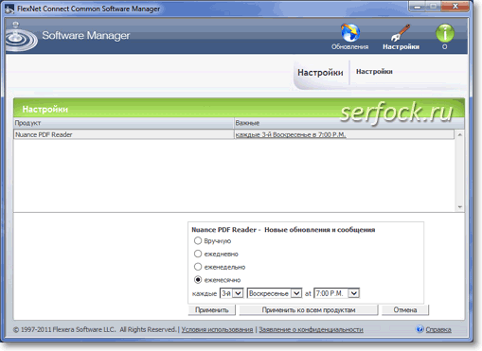Minimize the Software Manager window
This screenshot has width=482, height=351.
click(x=418, y=7)
